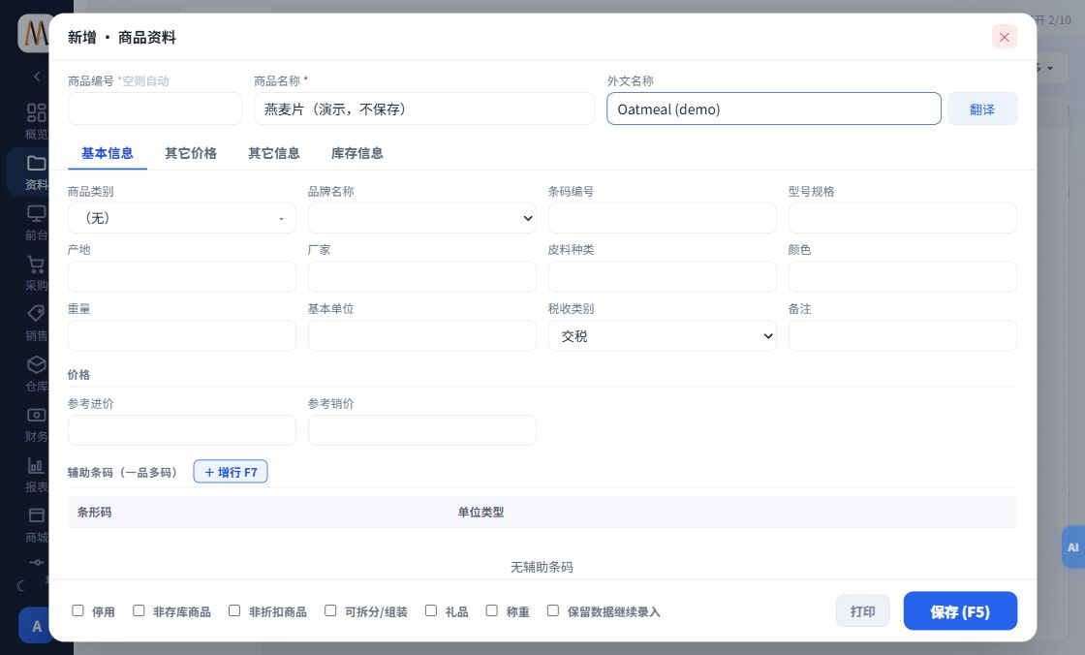This screenshot has height=655, width=1085.
Task: Open the AI assistant button on the right edge
Action: pyautogui.click(x=1072, y=547)
